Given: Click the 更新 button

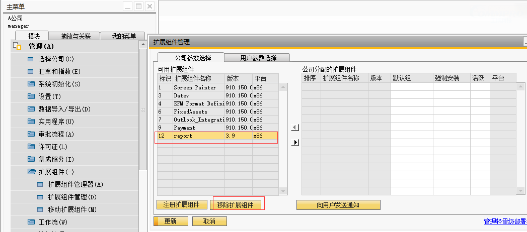Looking at the screenshot, I should (x=171, y=221).
